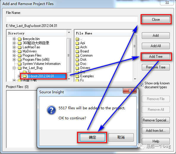
Task: Click the Board folder icon
Action: click(x=77, y=51)
